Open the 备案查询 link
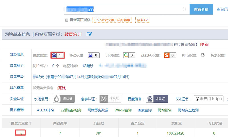The width and height of the screenshot is (228, 137). pos(145,110)
